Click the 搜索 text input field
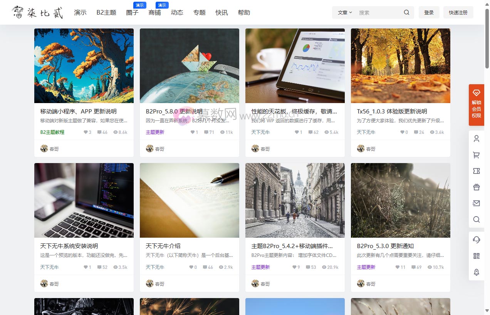This screenshot has height=315, width=490. [x=379, y=12]
